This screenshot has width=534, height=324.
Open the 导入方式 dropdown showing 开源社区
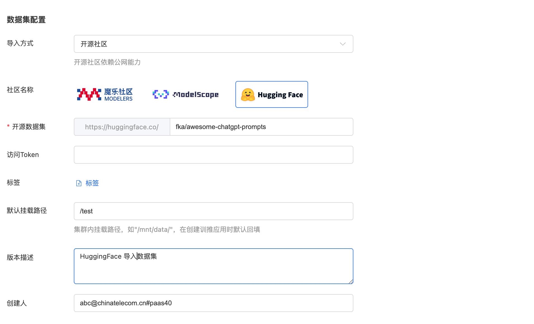[213, 44]
